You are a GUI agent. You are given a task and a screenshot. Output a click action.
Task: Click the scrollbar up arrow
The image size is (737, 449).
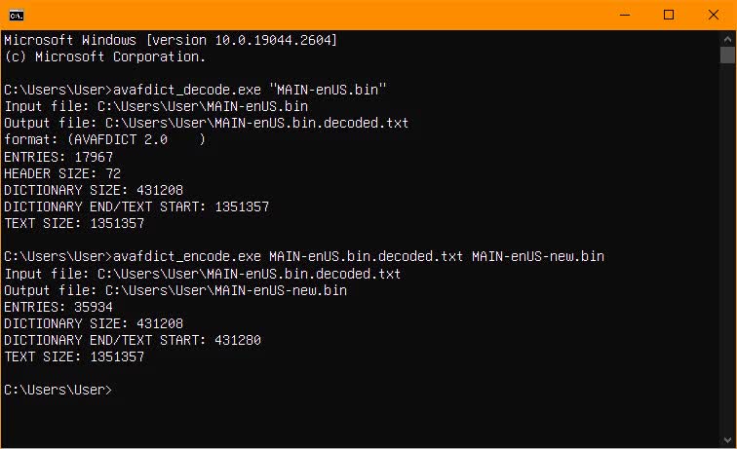point(727,39)
